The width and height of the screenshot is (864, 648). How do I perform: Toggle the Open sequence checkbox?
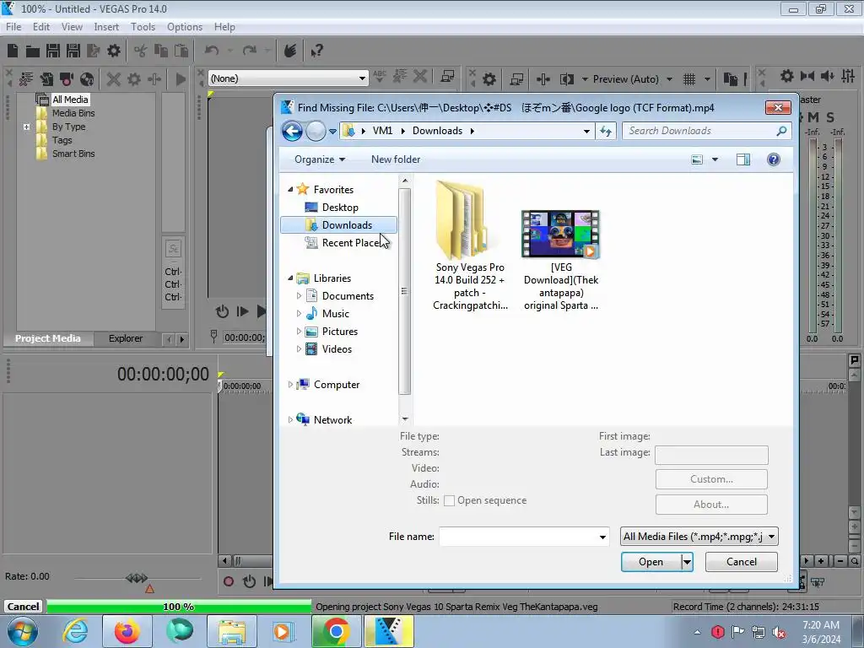click(x=449, y=500)
